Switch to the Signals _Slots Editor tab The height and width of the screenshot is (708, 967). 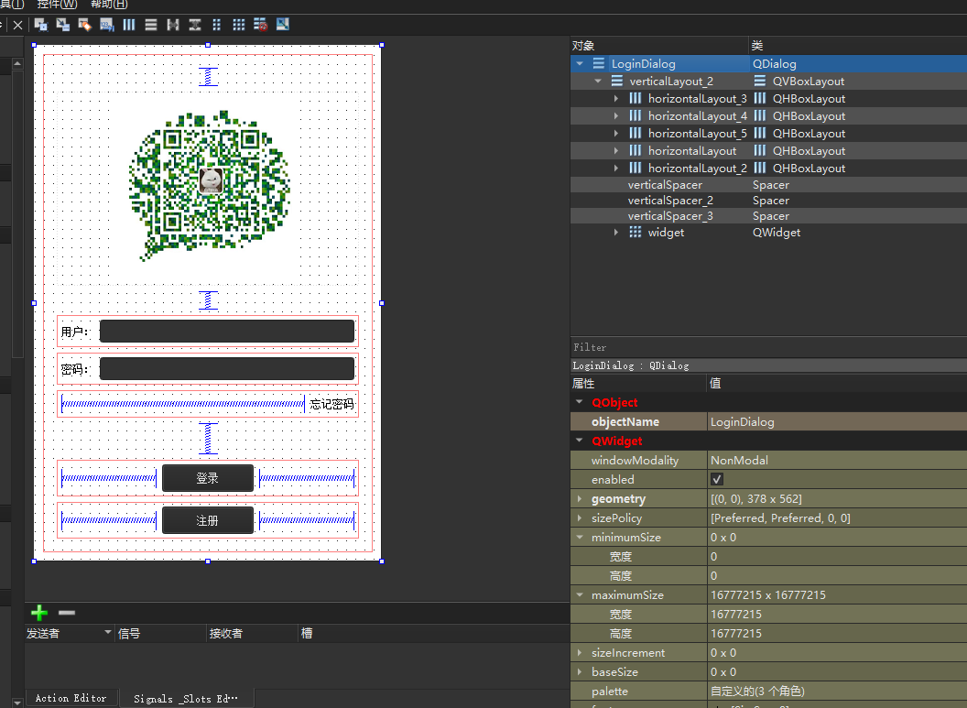[x=186, y=699]
